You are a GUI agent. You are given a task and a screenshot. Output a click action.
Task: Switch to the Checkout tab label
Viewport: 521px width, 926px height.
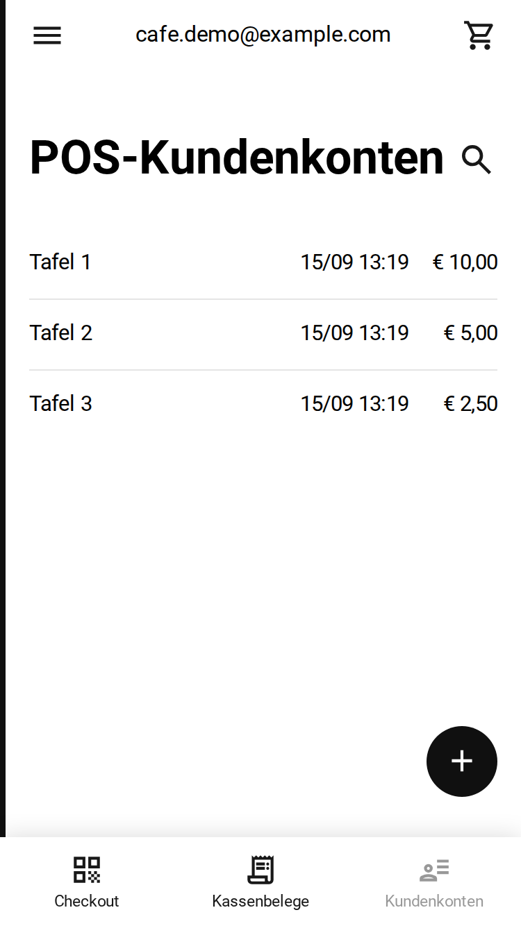[87, 901]
